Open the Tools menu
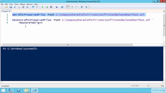This screenshot has height=93, width=166. click(16, 4)
